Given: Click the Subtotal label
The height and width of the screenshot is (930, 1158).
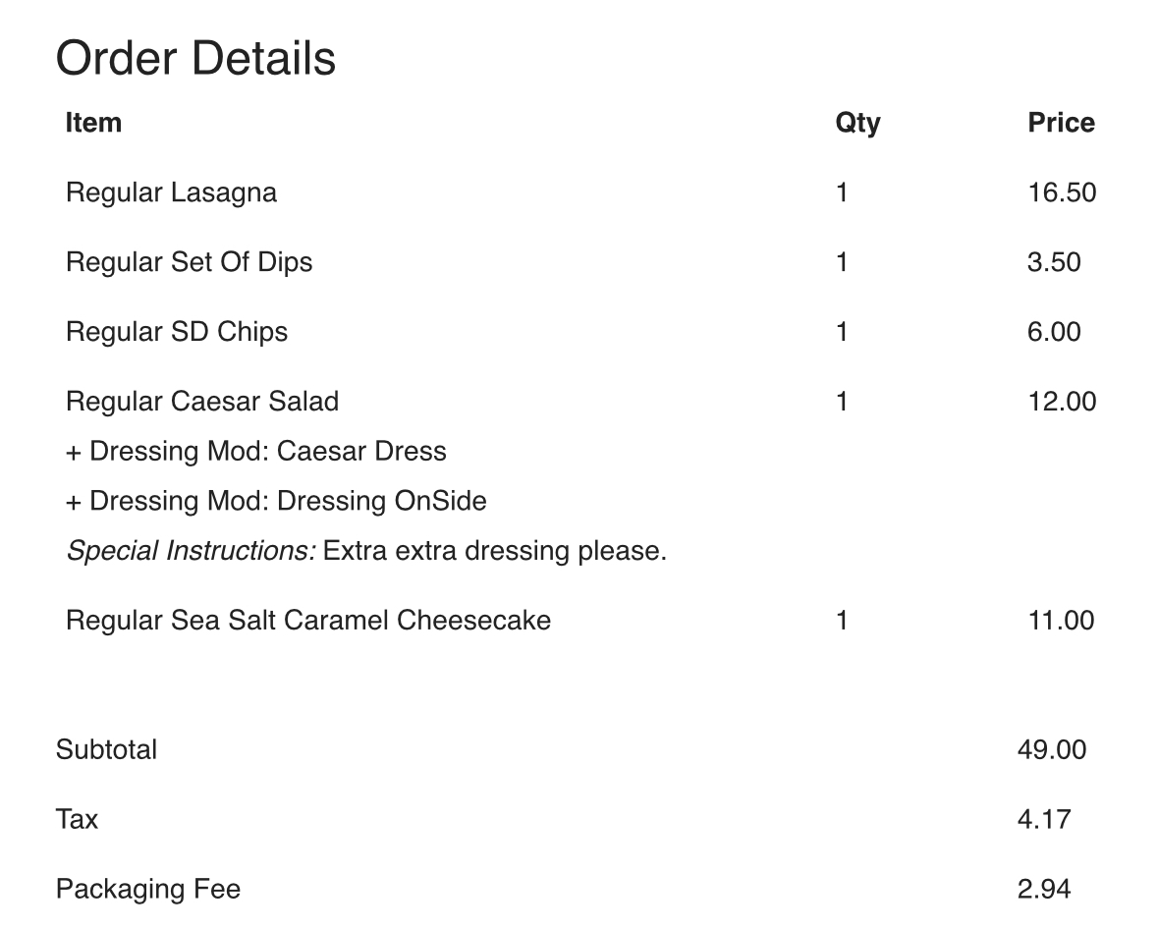Looking at the screenshot, I should pos(106,750).
